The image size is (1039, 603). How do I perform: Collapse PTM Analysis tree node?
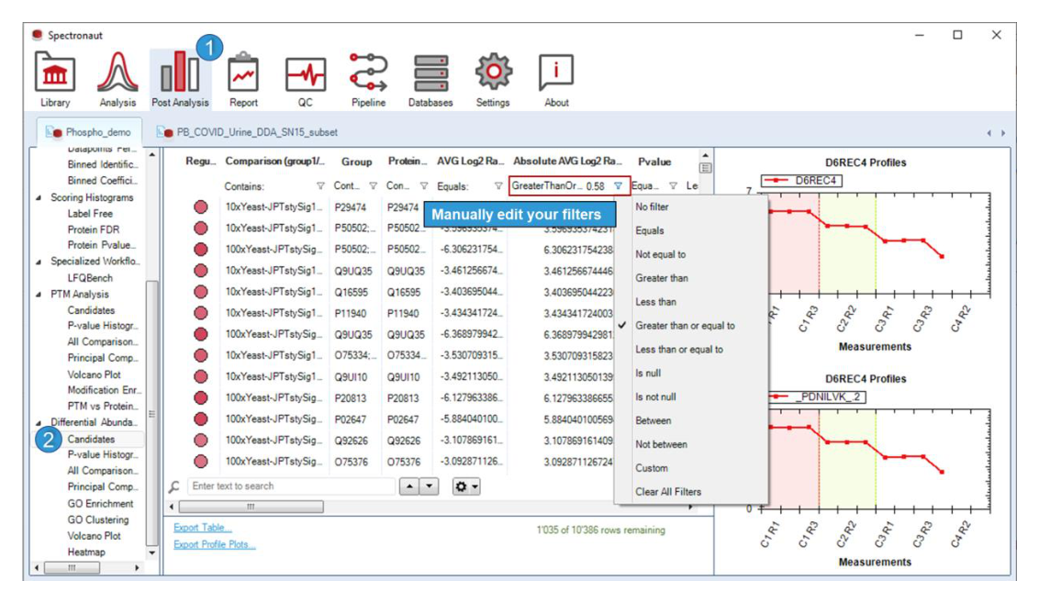[39, 295]
